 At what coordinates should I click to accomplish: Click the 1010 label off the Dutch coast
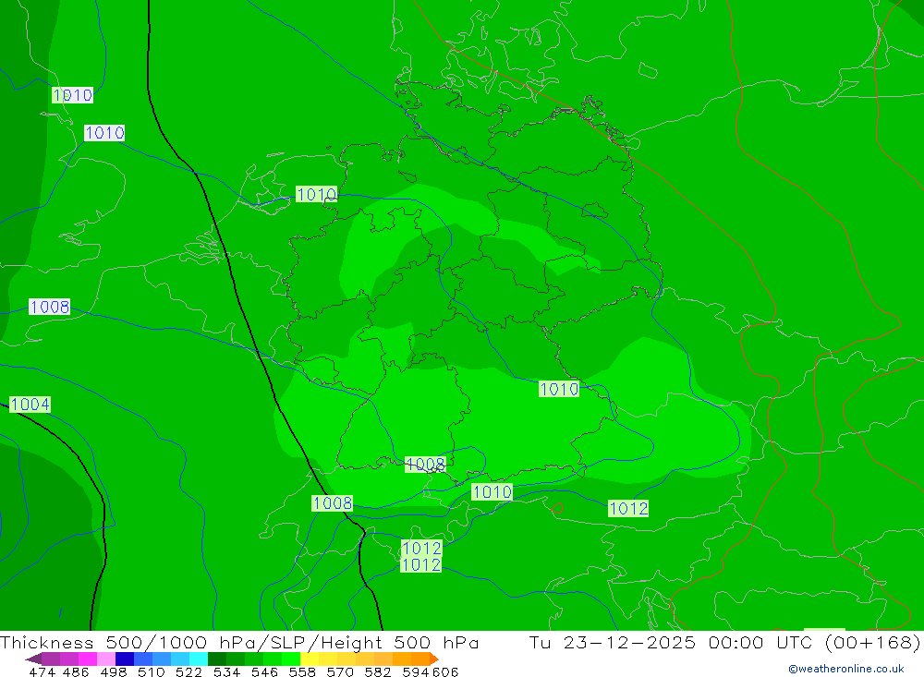[316, 194]
